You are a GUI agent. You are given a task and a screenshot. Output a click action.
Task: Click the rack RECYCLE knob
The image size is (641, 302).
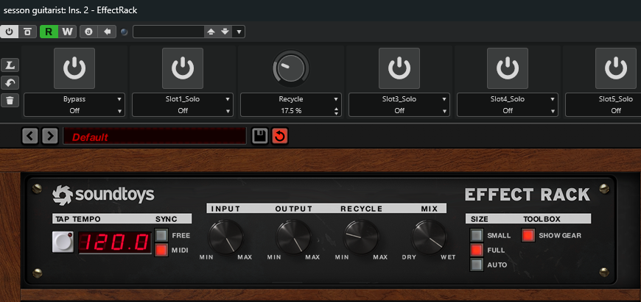(361, 237)
